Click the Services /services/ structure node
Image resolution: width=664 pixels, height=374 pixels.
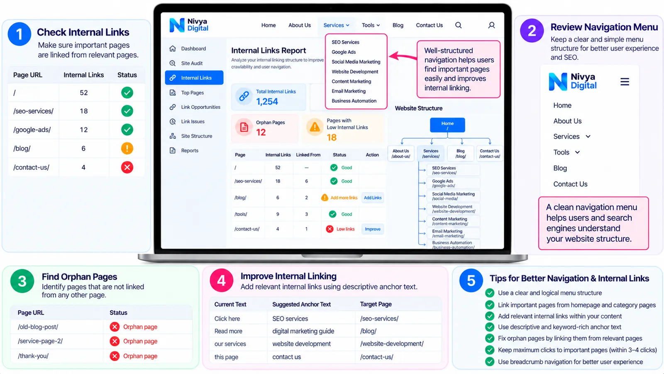point(431,154)
